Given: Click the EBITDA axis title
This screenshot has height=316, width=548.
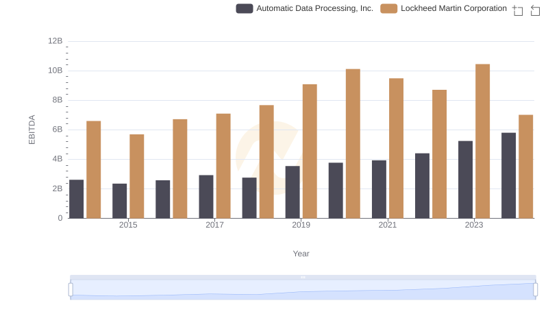Looking at the screenshot, I should [x=32, y=130].
